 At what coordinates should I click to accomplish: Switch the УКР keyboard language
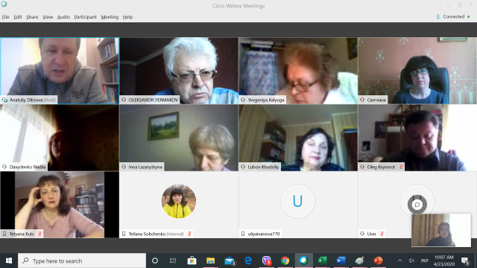click(x=424, y=261)
